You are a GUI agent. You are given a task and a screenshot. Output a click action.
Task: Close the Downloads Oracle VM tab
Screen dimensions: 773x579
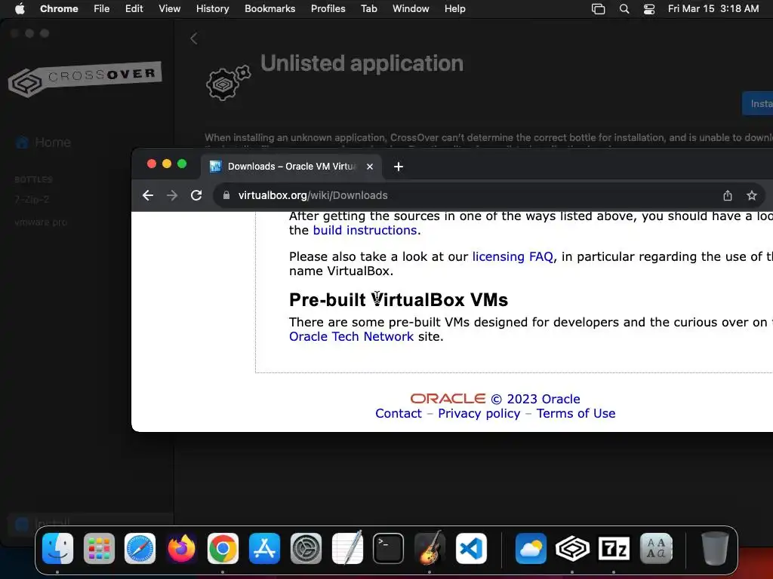coord(370,167)
